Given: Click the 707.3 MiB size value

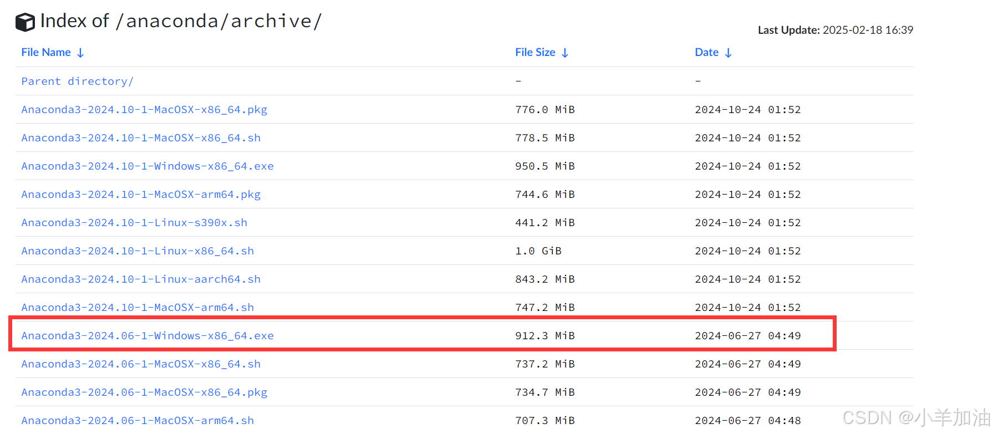Looking at the screenshot, I should click(545, 421).
